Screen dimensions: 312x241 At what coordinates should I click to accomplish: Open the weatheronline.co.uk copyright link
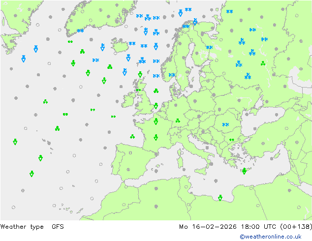tap(271, 237)
